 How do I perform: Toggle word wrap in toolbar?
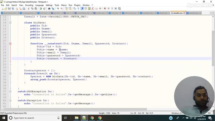75,8
